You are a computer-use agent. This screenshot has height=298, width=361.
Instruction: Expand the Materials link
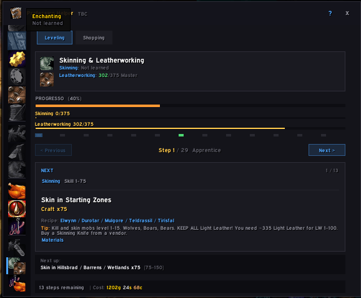pos(52,240)
